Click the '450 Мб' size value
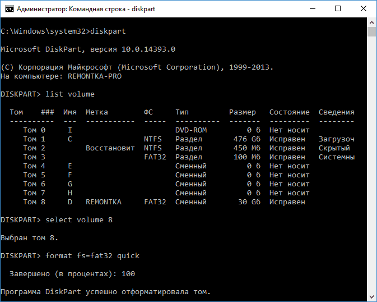377x302 pixels. pyautogui.click(x=247, y=148)
